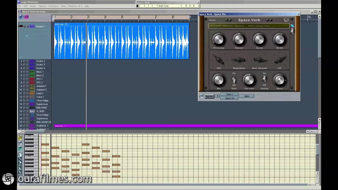
Task: Select the scissors tool in matrix editor
Action: [x=20, y=168]
